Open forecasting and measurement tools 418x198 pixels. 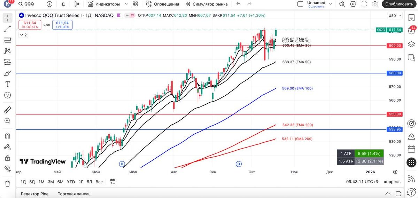(x=7, y=62)
